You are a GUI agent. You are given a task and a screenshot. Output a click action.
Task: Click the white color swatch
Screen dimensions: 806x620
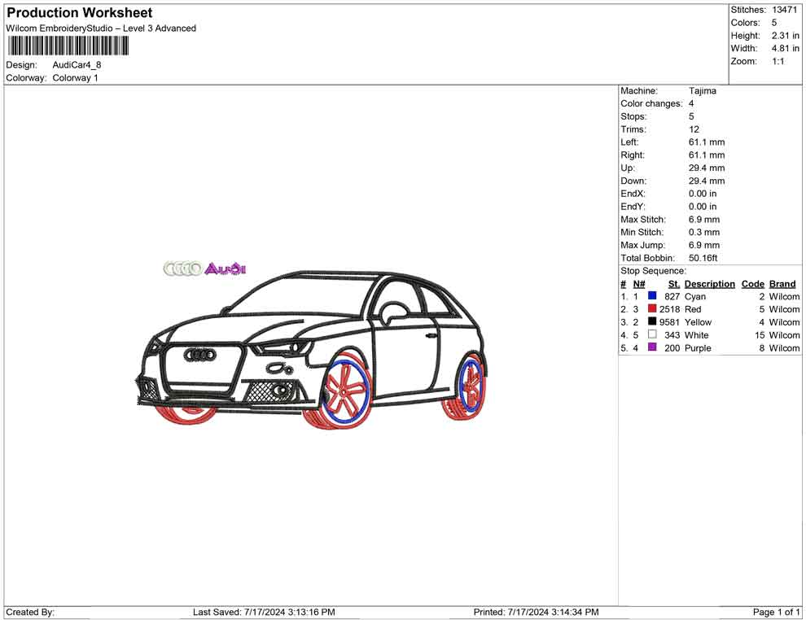652,334
